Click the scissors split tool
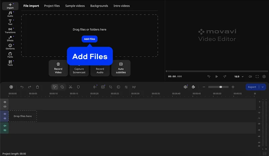The width and height of the screenshot is (269, 156). [x=71, y=87]
